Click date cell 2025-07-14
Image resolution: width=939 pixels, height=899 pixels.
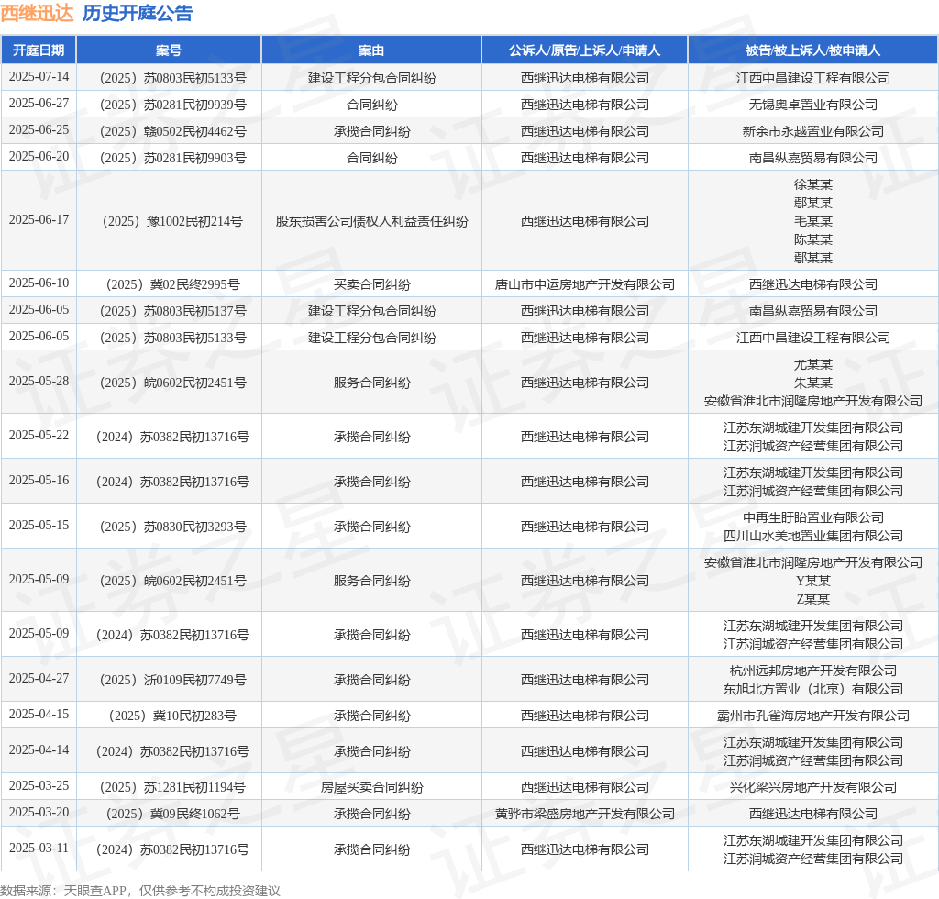click(39, 77)
